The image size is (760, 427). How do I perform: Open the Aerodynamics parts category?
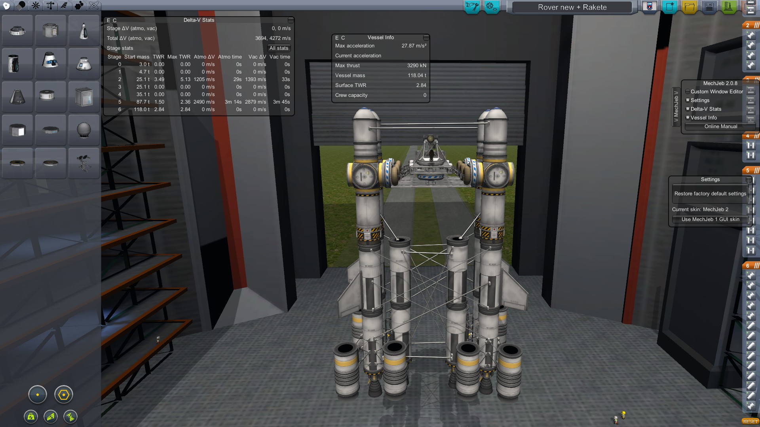[x=65, y=6]
